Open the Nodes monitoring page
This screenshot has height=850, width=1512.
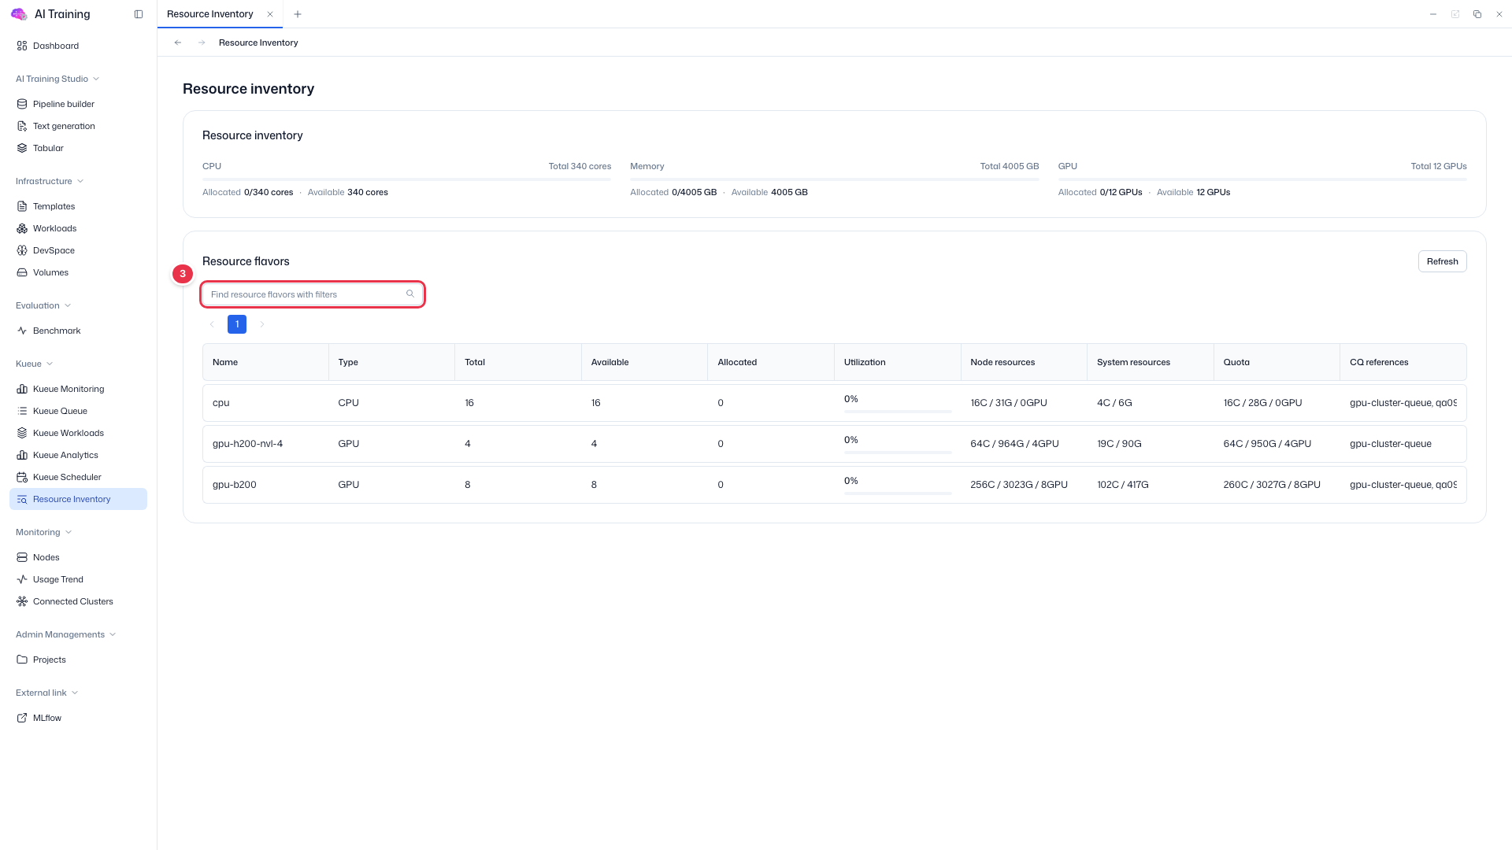(x=78, y=557)
